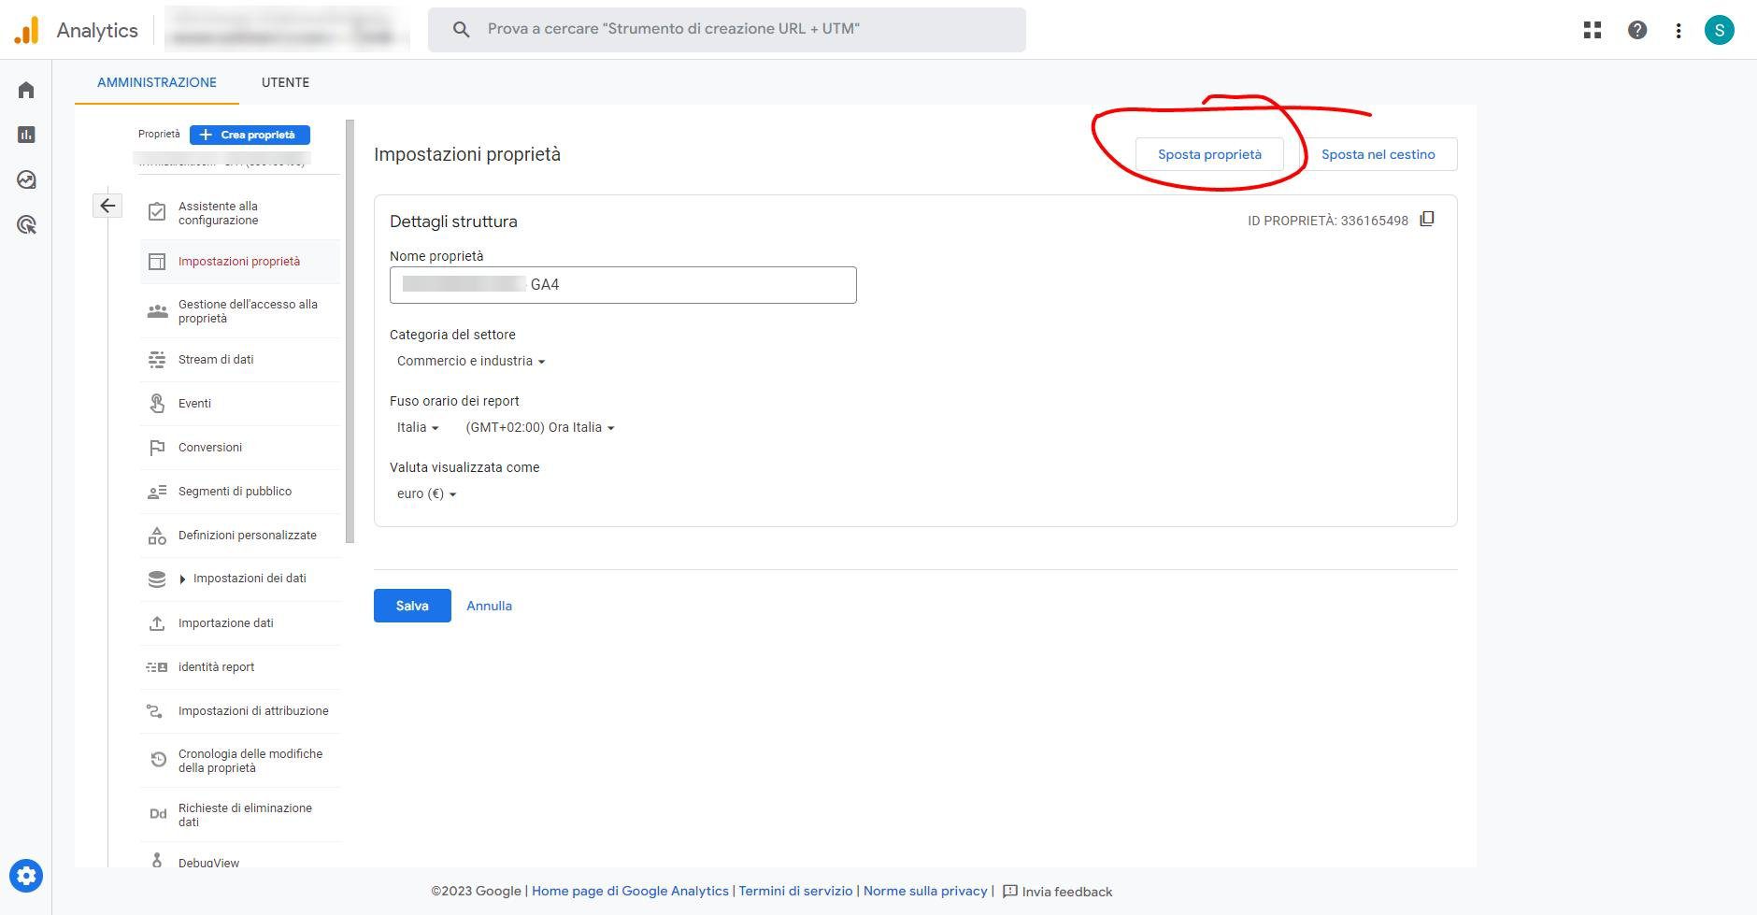The height and width of the screenshot is (915, 1757).
Task: Click the Sposta proprietà button
Action: click(1209, 154)
